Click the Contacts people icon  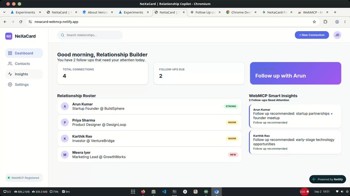10,64
